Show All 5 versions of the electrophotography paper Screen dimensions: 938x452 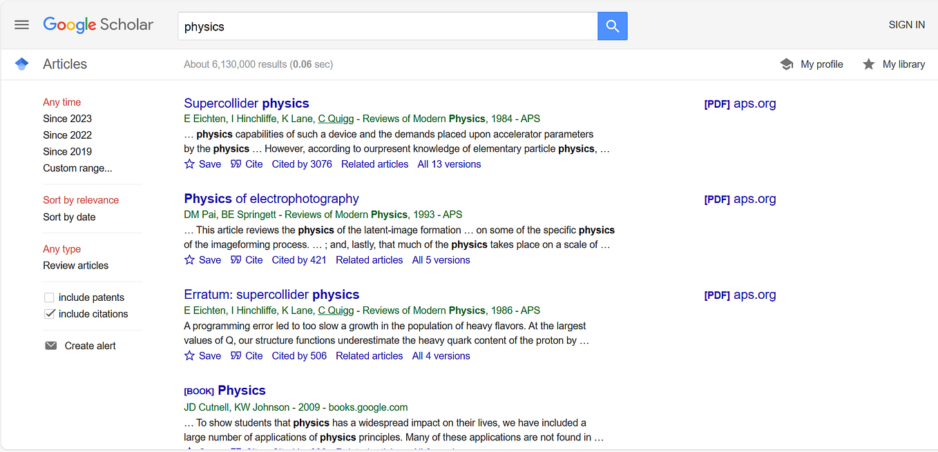[x=441, y=259]
